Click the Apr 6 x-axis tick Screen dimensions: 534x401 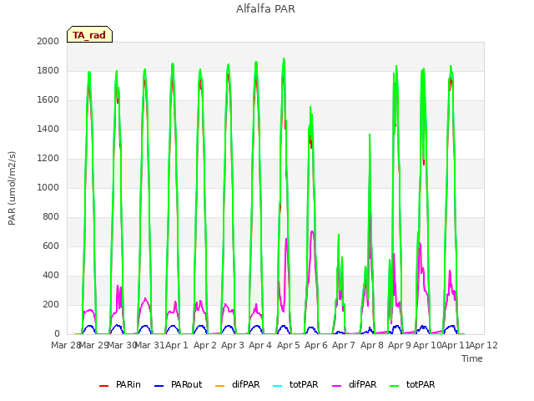316,345
